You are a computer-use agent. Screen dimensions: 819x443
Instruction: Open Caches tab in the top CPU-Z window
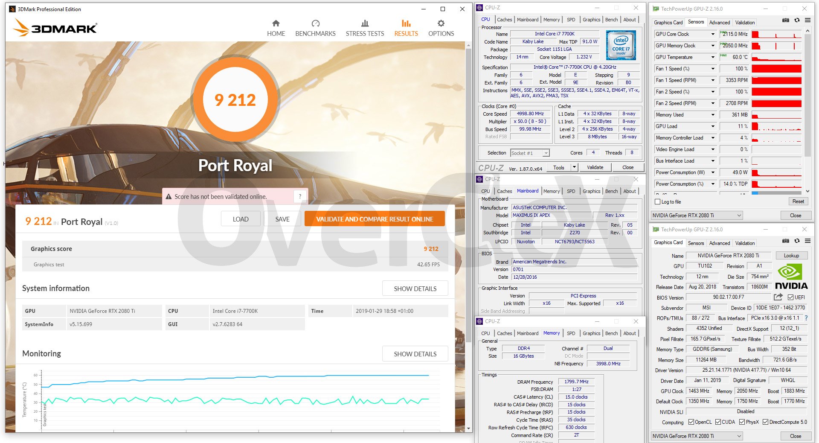pyautogui.click(x=504, y=20)
